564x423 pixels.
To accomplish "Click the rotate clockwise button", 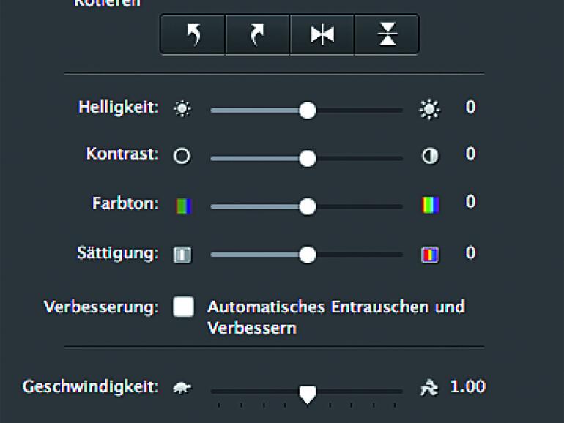I will click(257, 34).
